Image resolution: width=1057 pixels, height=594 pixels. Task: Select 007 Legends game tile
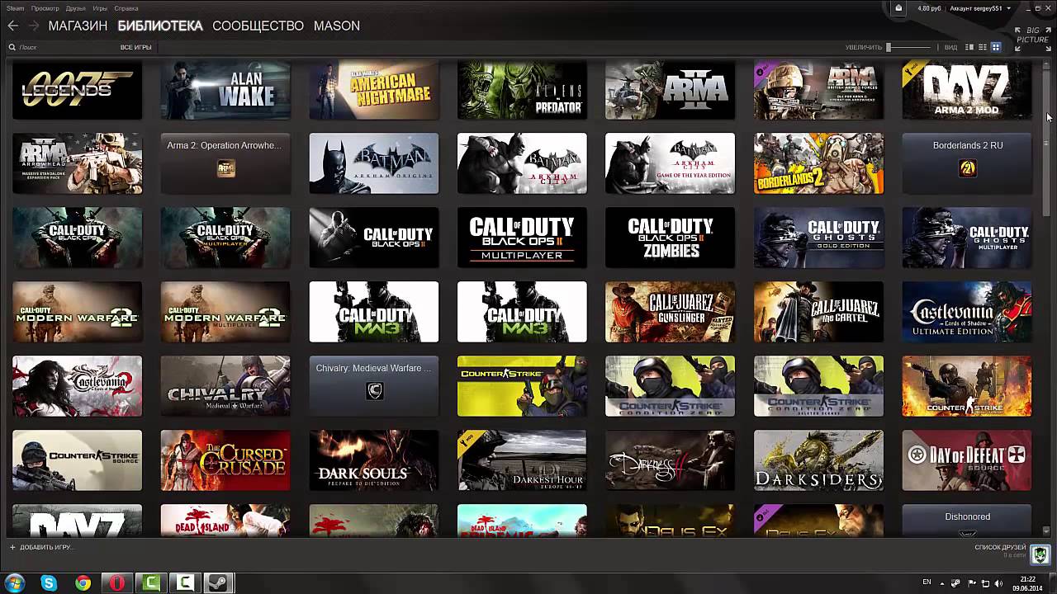[x=77, y=89]
